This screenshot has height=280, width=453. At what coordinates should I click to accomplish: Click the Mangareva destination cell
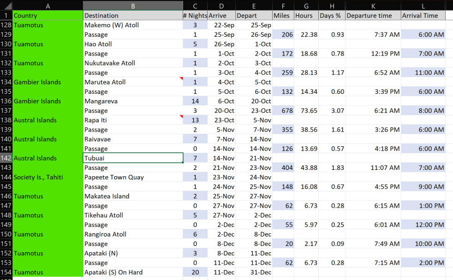click(x=133, y=101)
